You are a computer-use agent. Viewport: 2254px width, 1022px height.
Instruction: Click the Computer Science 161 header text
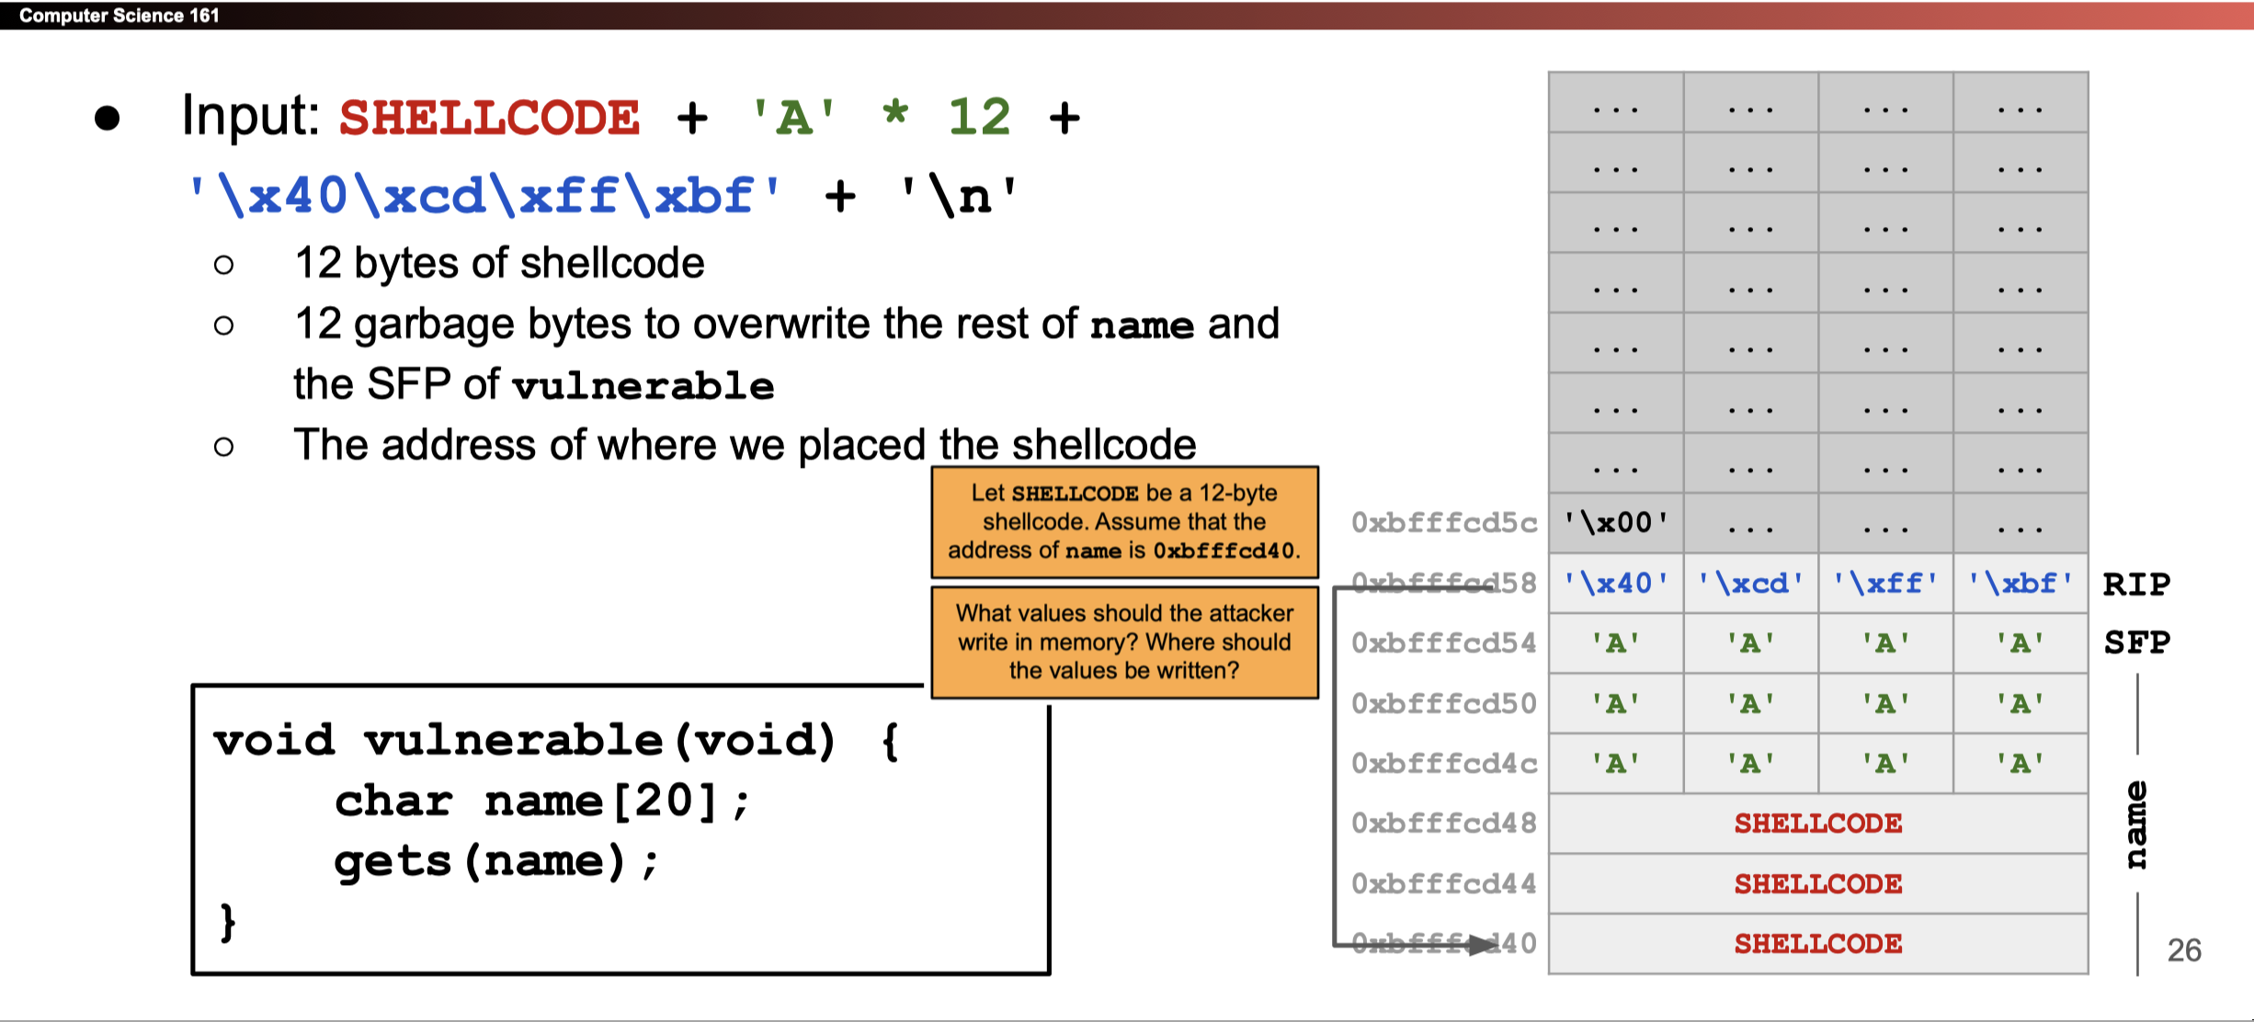click(x=119, y=15)
